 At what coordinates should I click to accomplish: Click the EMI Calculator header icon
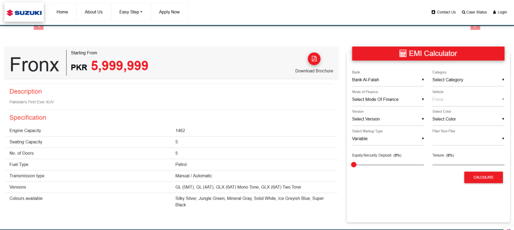tap(403, 53)
